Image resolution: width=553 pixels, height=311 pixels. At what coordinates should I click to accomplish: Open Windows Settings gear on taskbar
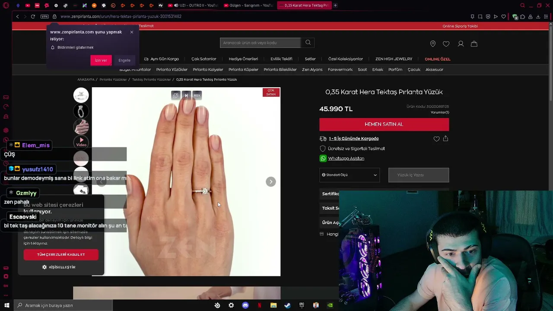pos(231,305)
